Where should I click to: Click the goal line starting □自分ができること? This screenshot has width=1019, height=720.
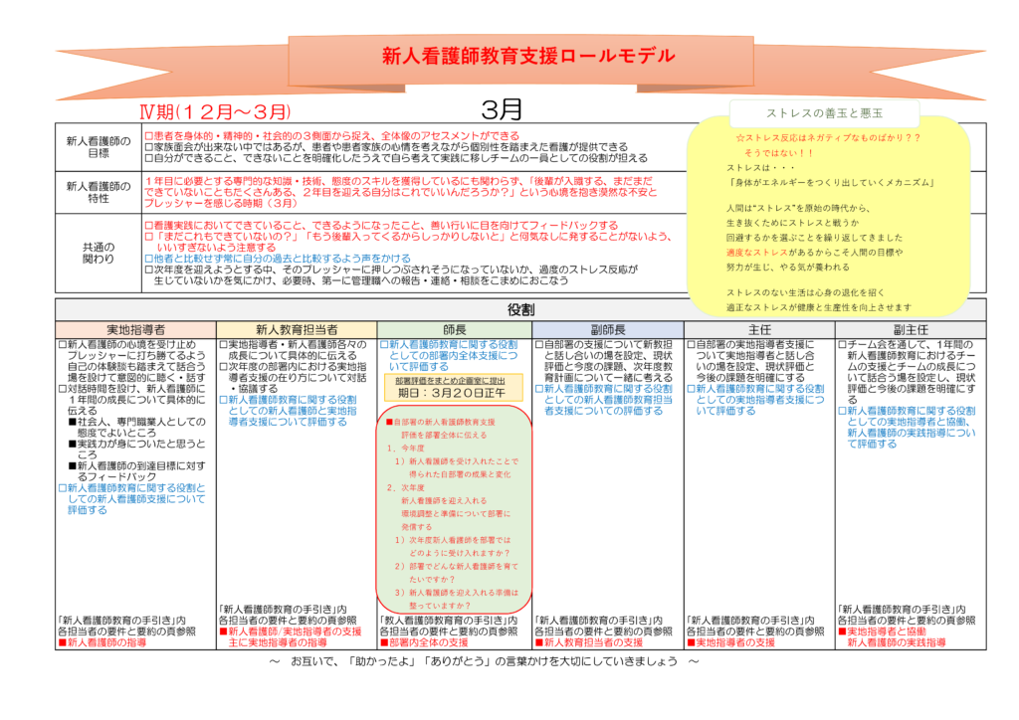(396, 158)
